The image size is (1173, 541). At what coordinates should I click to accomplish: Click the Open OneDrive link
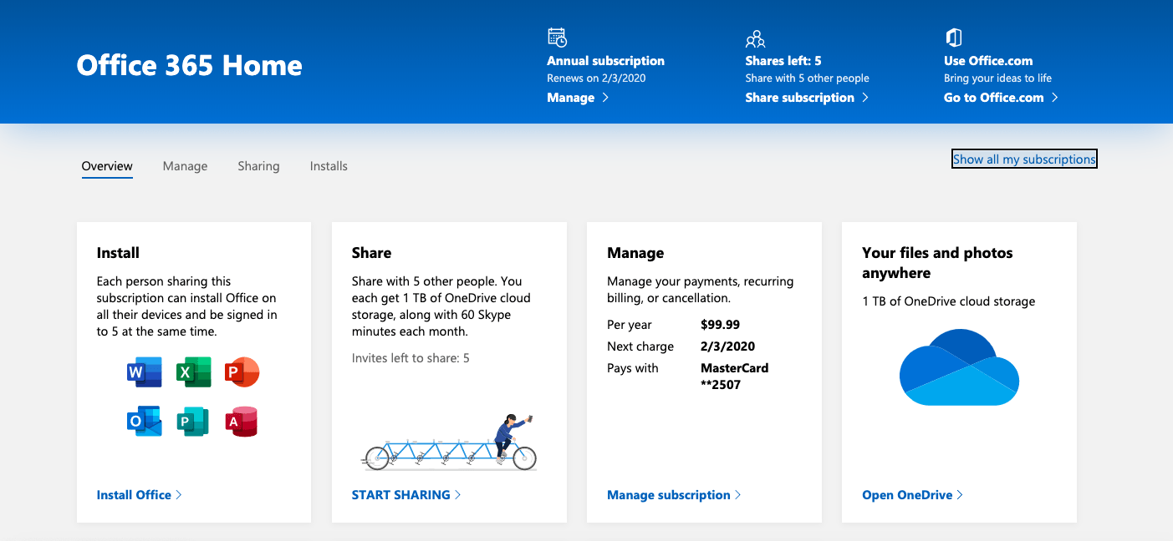click(913, 495)
